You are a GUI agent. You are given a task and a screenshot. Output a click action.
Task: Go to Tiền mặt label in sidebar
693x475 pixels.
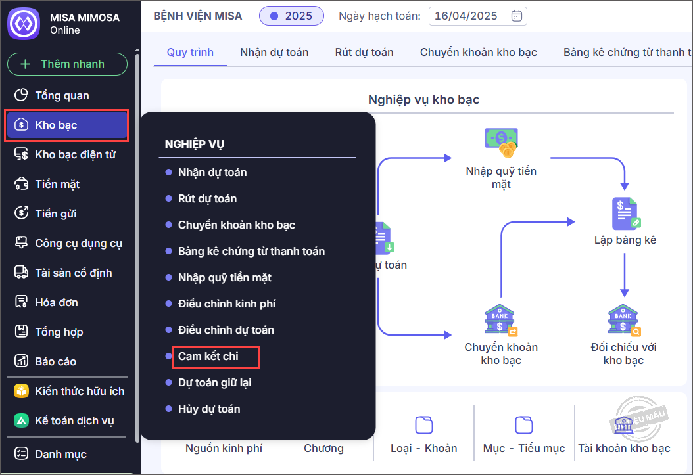pyautogui.click(x=57, y=184)
